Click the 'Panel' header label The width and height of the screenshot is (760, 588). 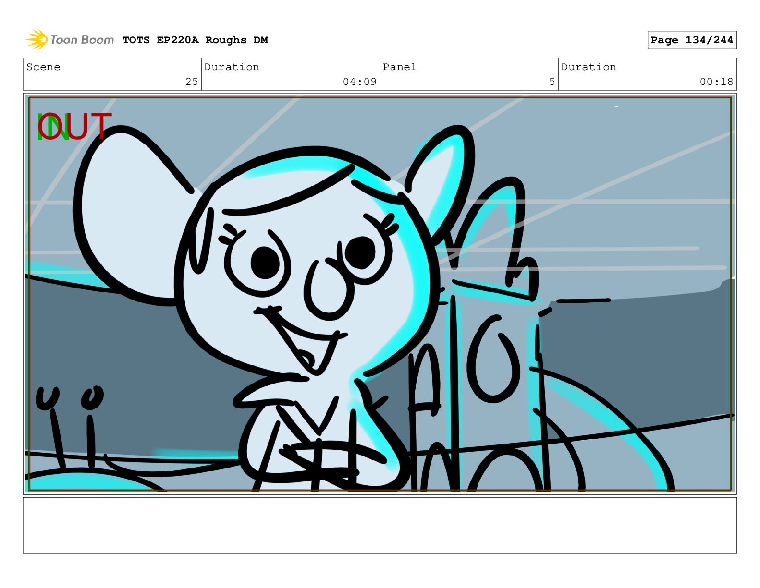(399, 67)
